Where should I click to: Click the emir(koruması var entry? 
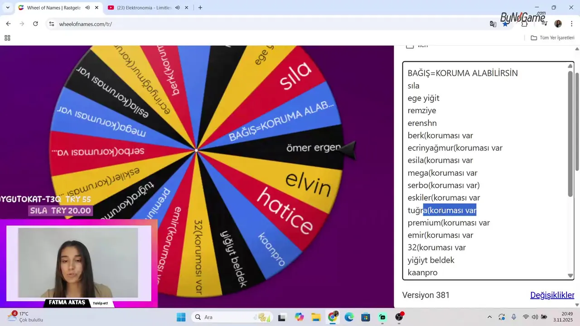pyautogui.click(x=440, y=235)
